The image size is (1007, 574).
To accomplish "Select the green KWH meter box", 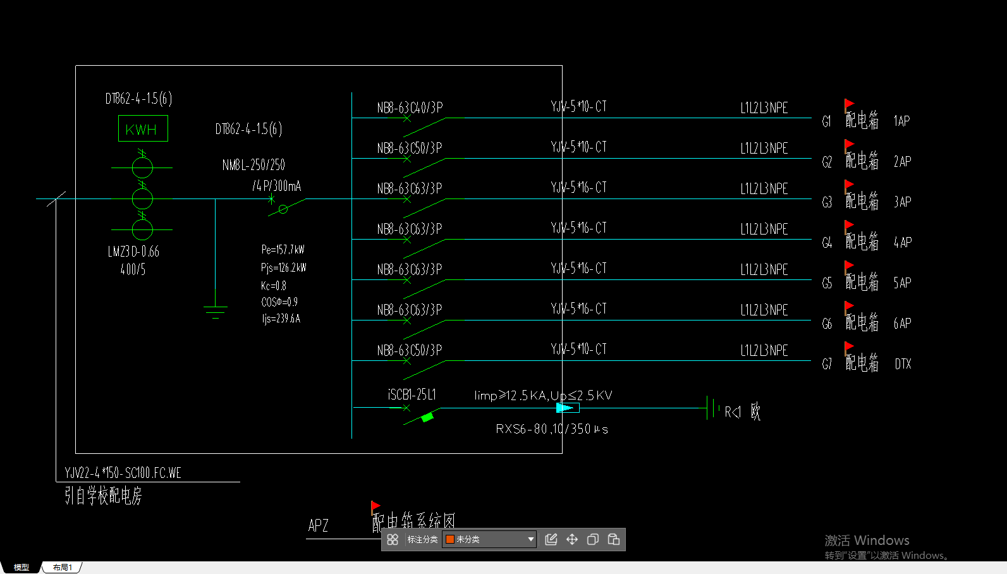I will [x=143, y=128].
